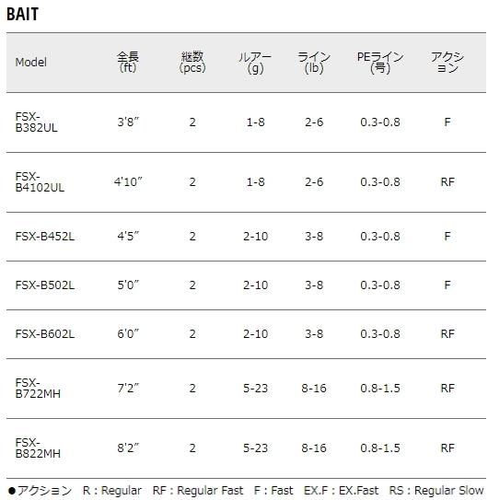Click the ルアー (g) column header
Image resolution: width=488 pixels, height=500 pixels.
[255, 63]
